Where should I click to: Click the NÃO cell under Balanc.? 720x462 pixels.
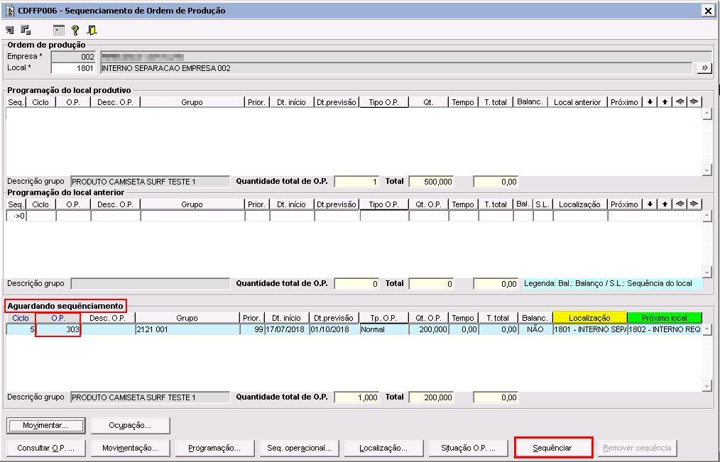point(535,329)
